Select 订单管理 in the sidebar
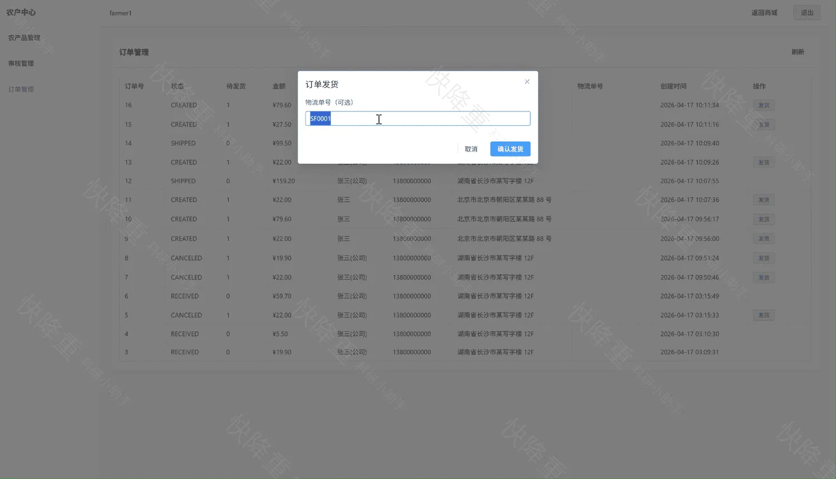The height and width of the screenshot is (479, 836). pyautogui.click(x=21, y=89)
